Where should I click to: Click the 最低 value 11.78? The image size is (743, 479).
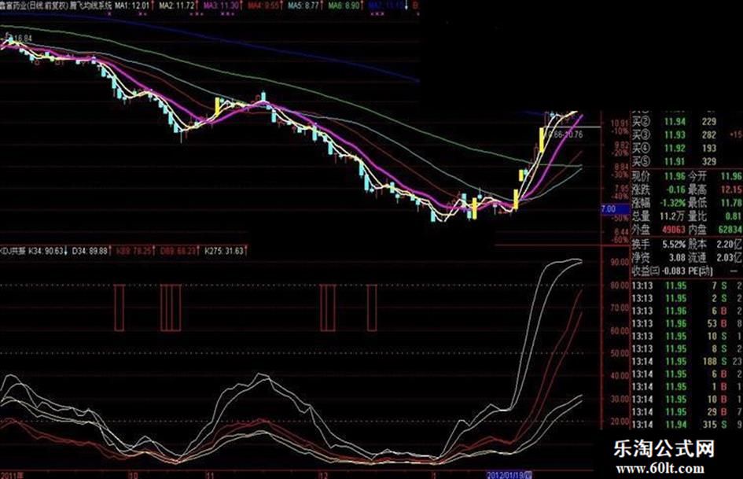pyautogui.click(x=732, y=203)
